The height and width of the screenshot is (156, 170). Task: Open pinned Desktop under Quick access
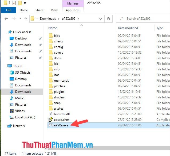pos(21,38)
